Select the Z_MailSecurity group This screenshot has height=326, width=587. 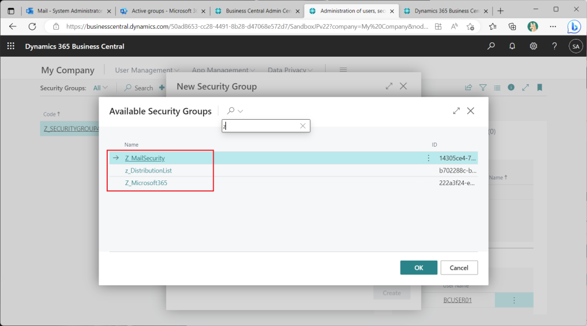click(x=145, y=158)
